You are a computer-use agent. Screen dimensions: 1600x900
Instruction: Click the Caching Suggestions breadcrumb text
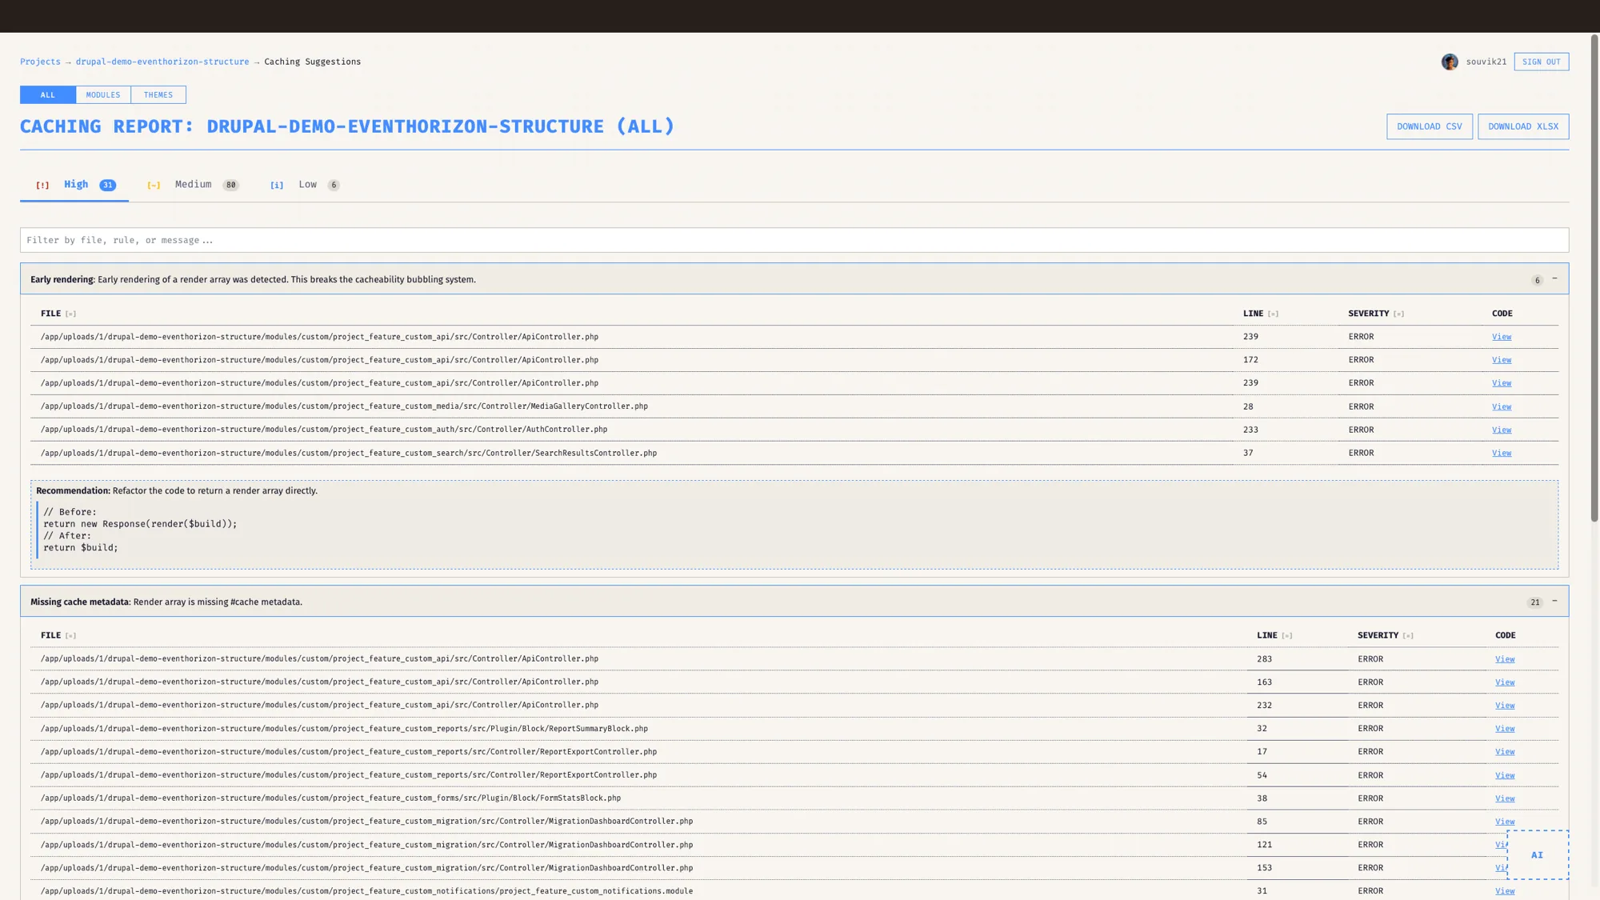click(313, 62)
